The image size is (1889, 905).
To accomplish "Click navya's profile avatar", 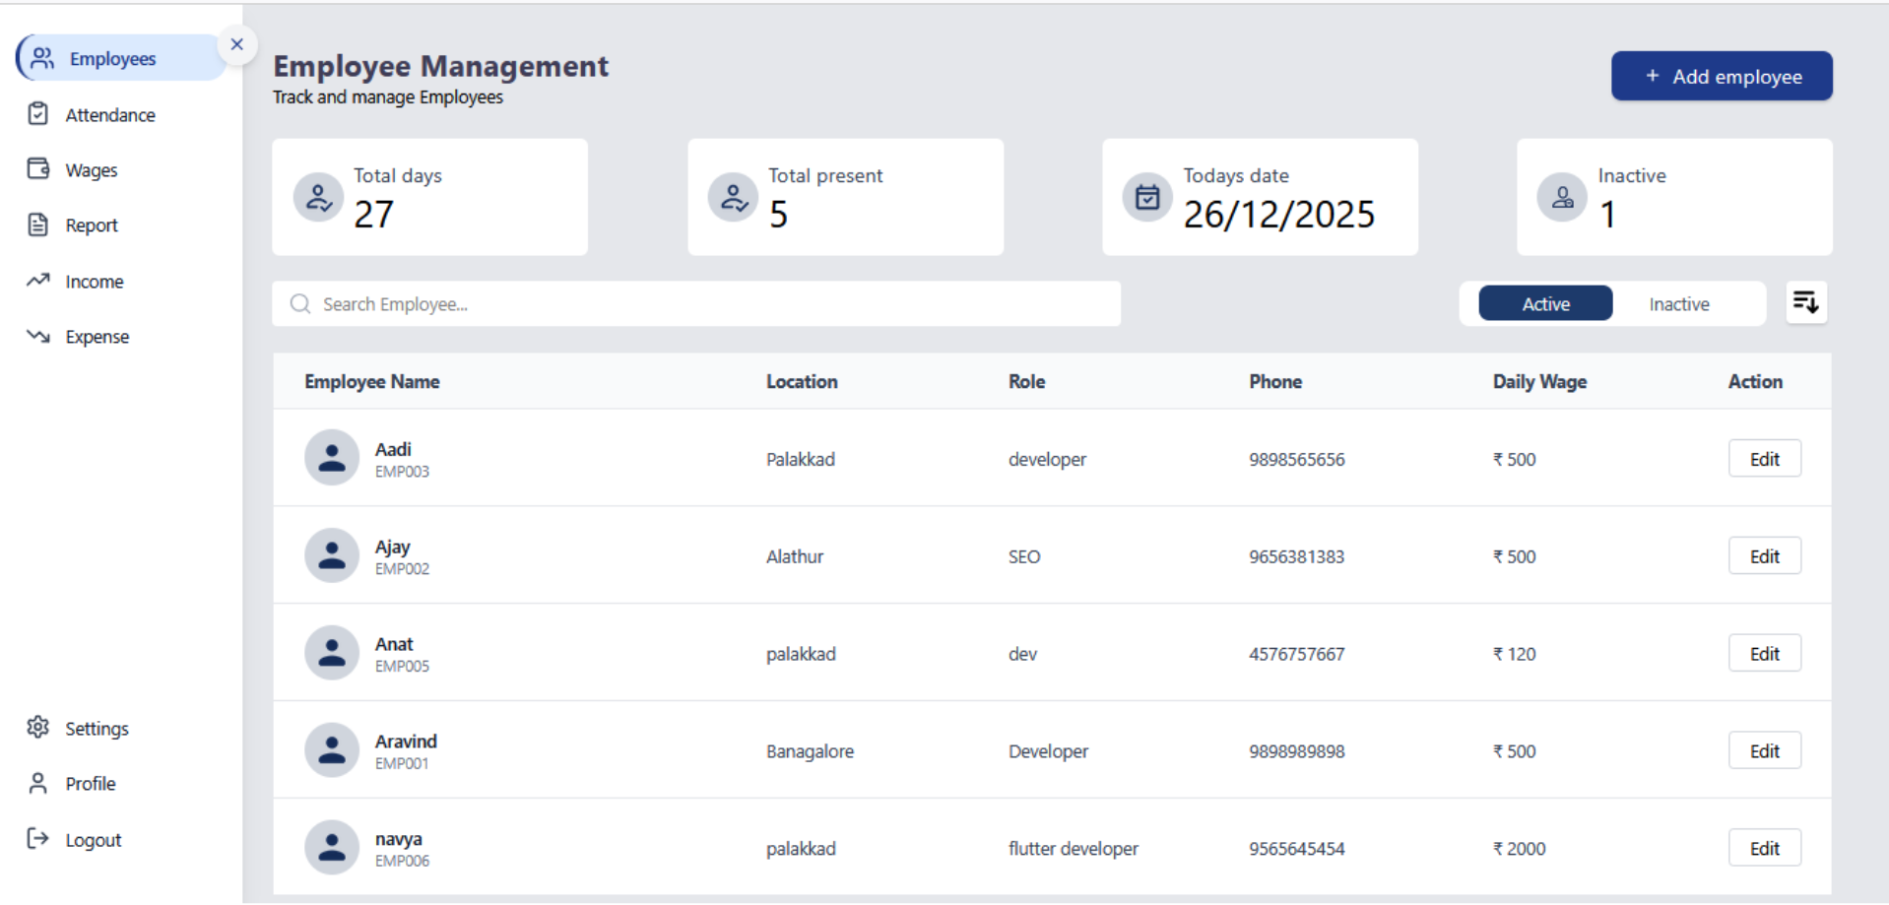I will pyautogui.click(x=332, y=848).
